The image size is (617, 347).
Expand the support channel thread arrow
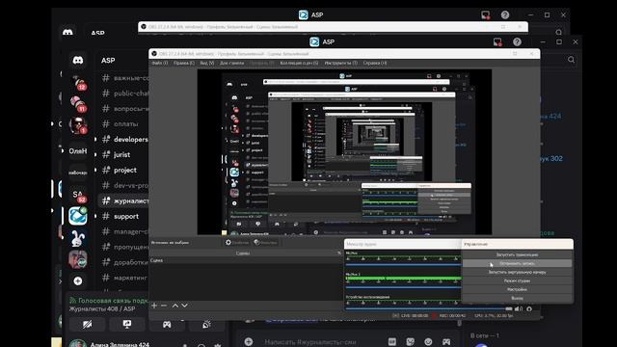(95, 216)
